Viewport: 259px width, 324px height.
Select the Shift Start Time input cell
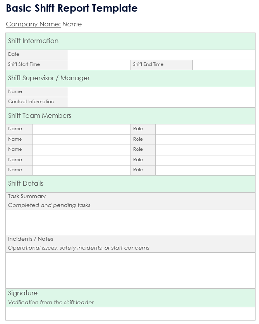click(x=99, y=65)
